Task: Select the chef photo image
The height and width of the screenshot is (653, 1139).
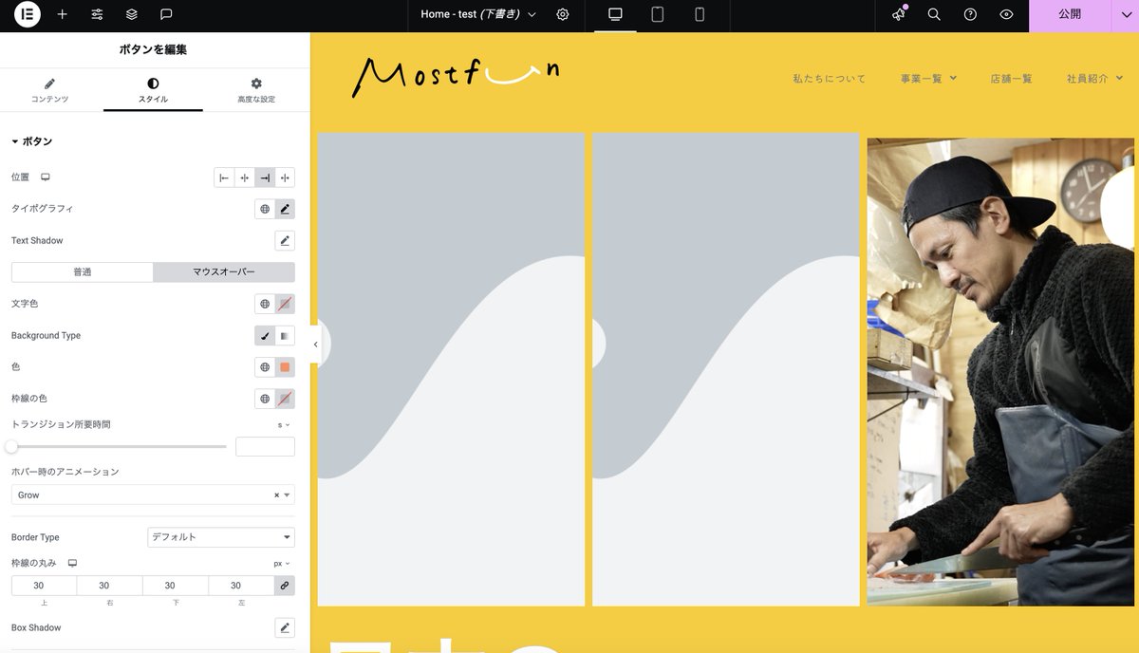Action: (x=1000, y=371)
